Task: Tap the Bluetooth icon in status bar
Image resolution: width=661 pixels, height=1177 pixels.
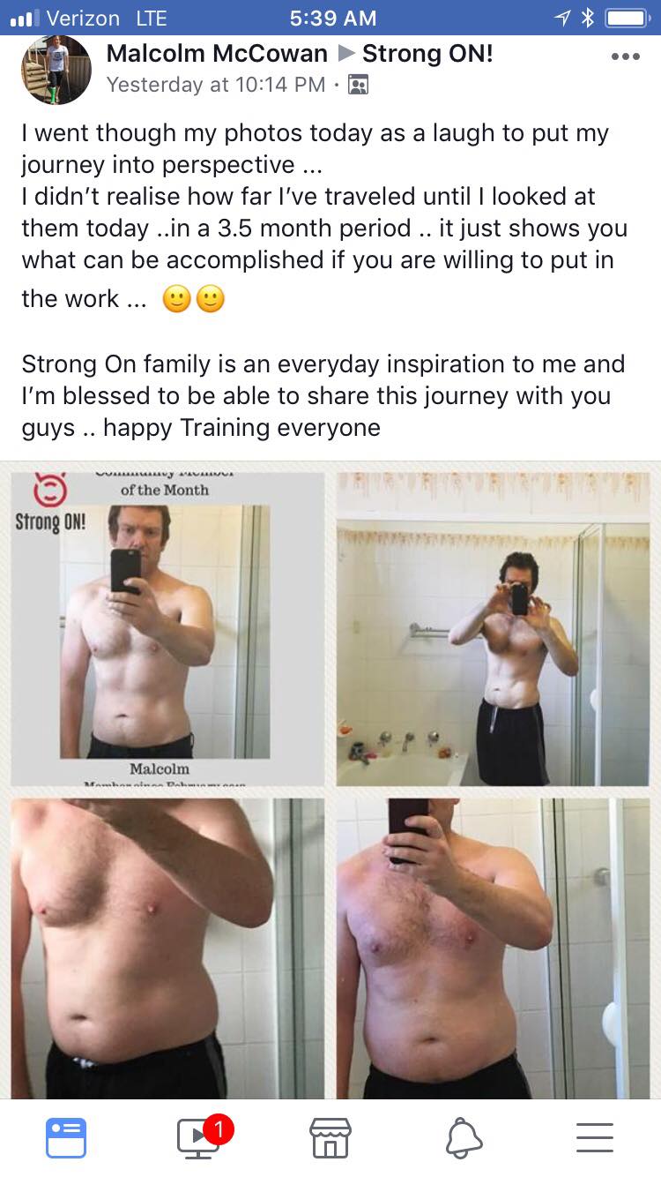Action: click(588, 18)
